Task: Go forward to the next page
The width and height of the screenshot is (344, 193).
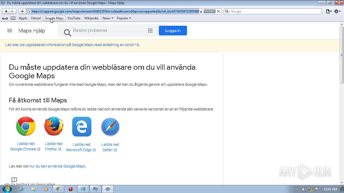Action: click(x=13, y=11)
